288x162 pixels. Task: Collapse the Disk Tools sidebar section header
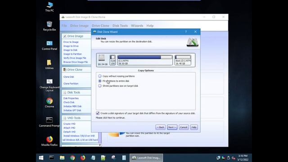pos(76,92)
